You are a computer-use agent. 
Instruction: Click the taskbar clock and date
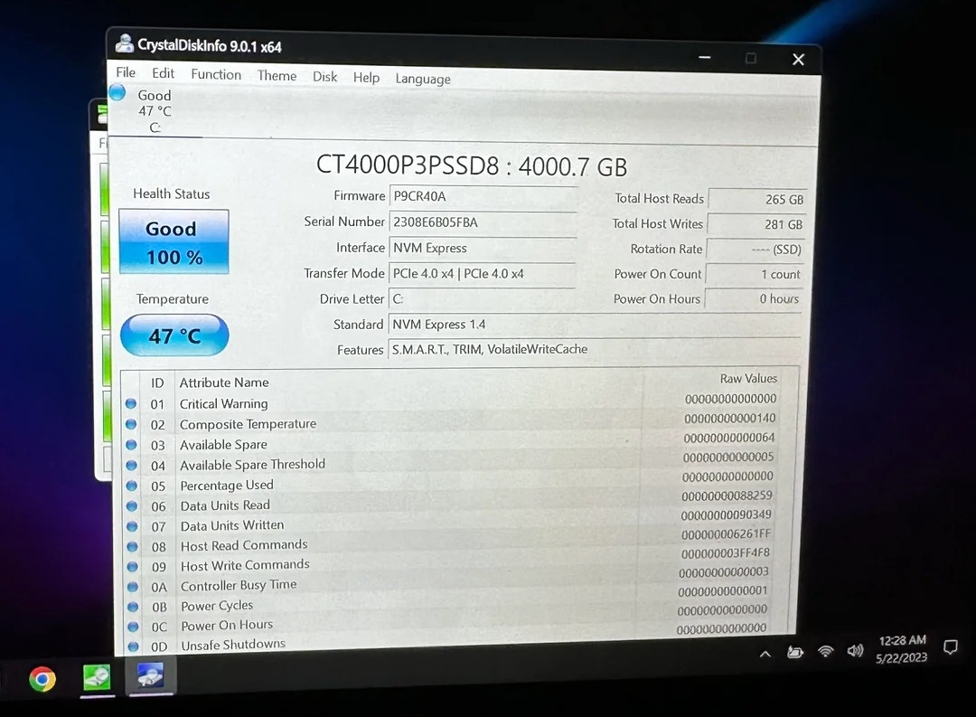[x=901, y=649]
